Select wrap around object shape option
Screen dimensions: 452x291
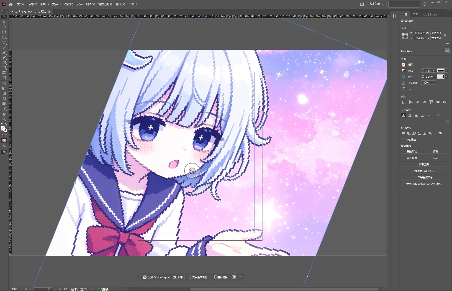[416, 115]
